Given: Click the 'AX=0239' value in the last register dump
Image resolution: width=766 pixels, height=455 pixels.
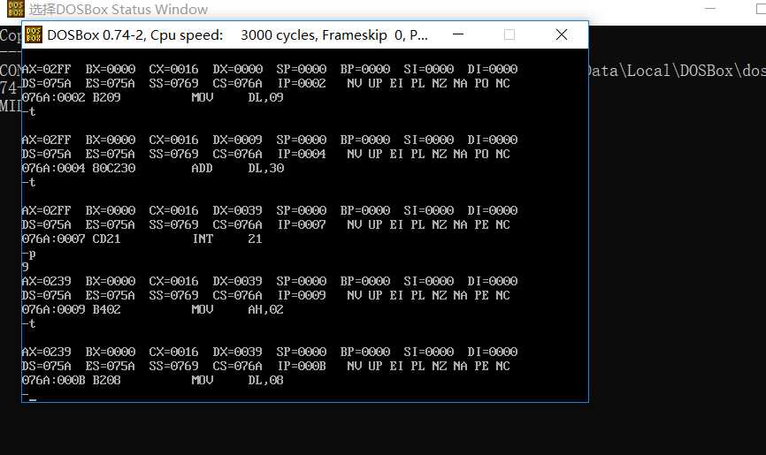Looking at the screenshot, I should coord(46,352).
